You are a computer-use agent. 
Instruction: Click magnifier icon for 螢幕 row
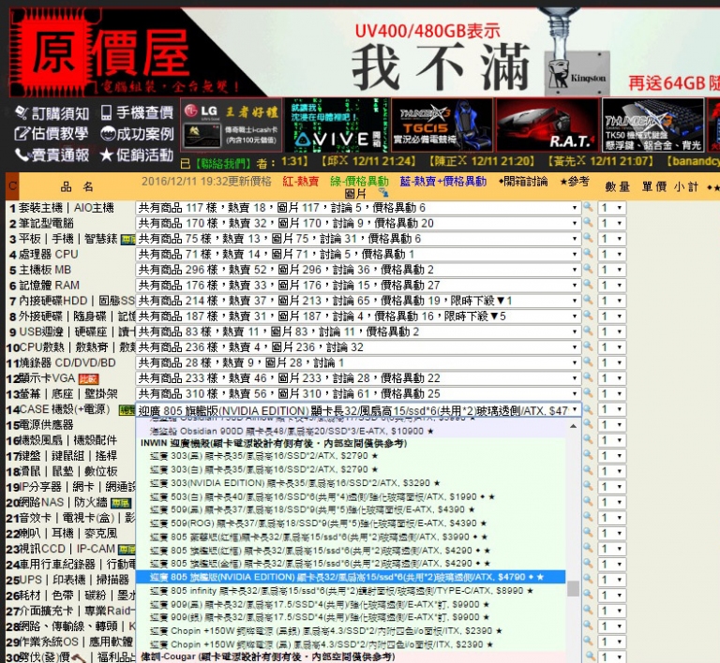pos(588,393)
